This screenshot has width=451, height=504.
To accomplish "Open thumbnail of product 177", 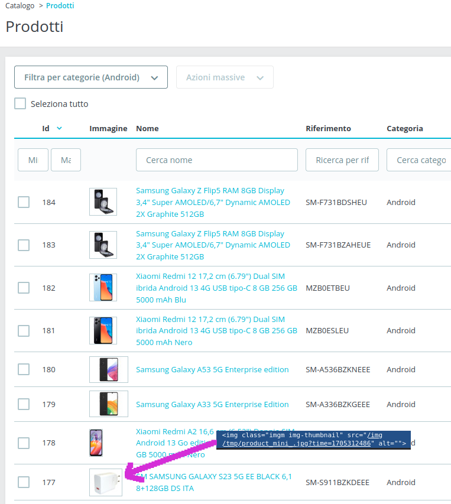I will pyautogui.click(x=106, y=482).
